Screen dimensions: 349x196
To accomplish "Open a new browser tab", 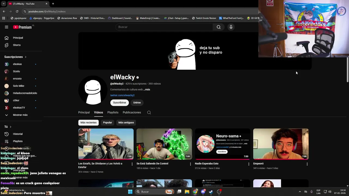I will click(53, 4).
